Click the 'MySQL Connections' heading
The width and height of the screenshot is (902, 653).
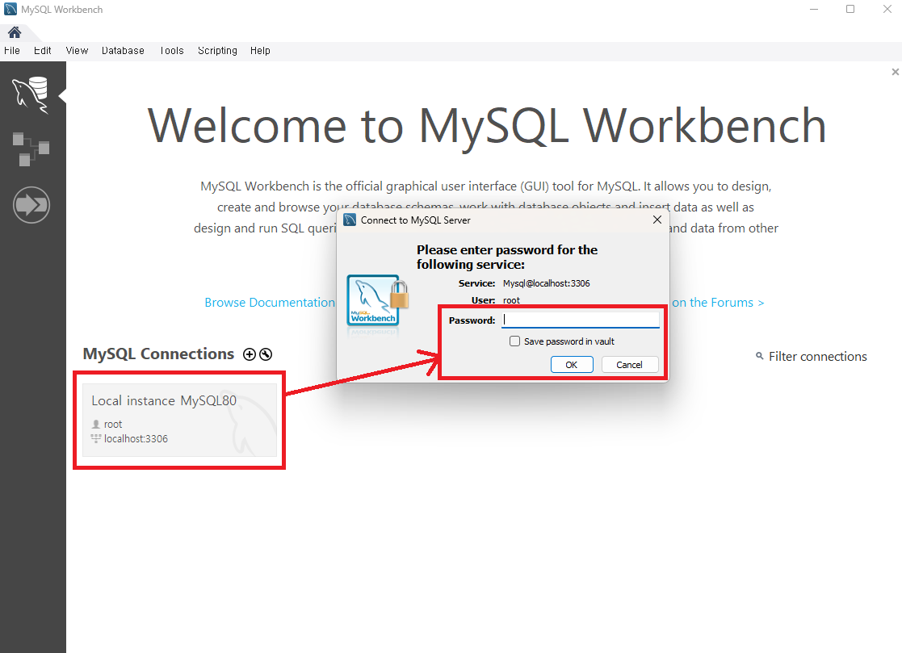[x=159, y=354]
